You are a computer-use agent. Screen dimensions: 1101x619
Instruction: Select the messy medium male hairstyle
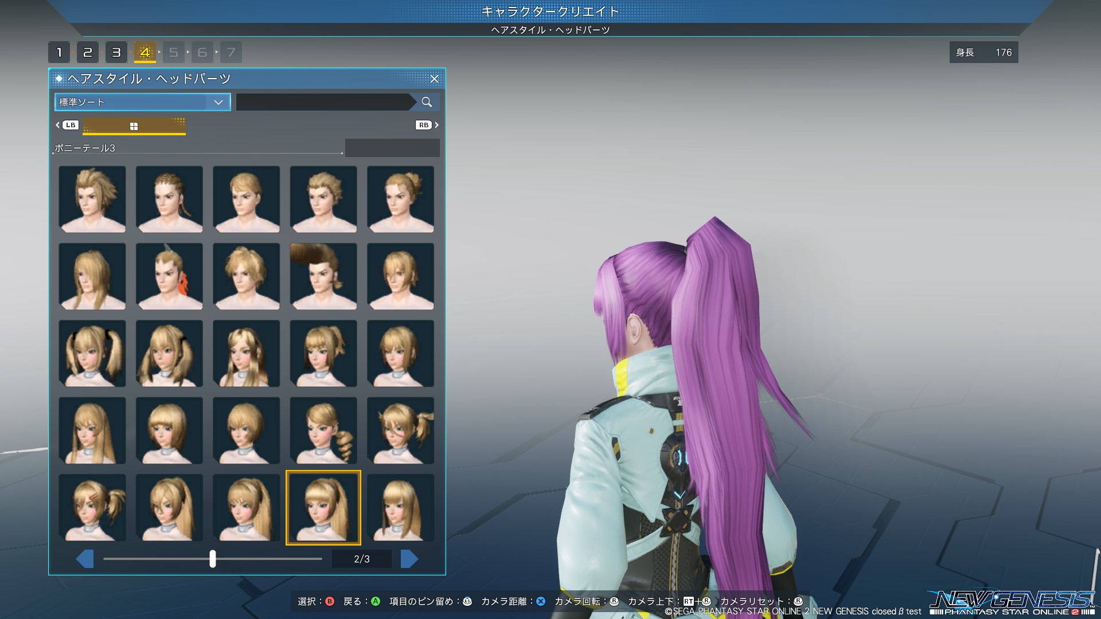pyautogui.click(x=247, y=276)
